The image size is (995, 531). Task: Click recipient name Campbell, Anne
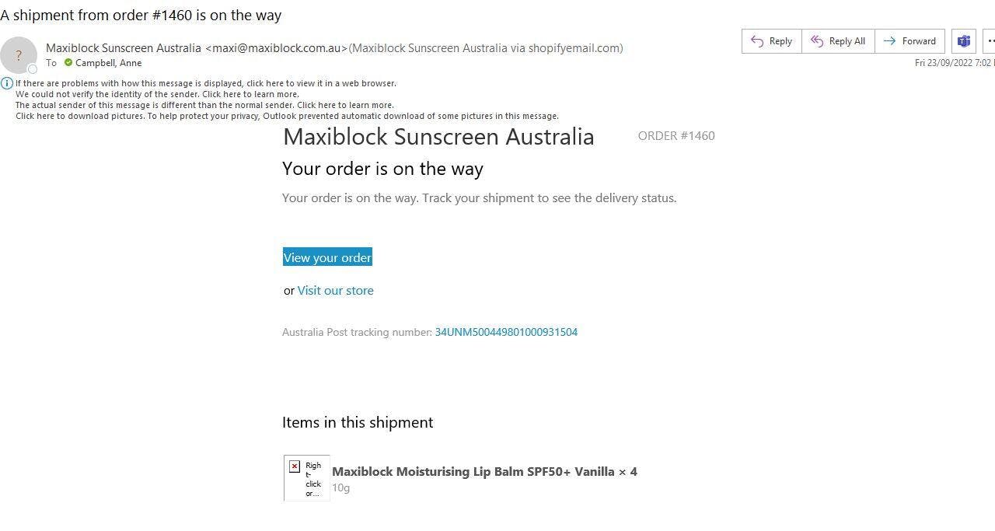(x=108, y=63)
